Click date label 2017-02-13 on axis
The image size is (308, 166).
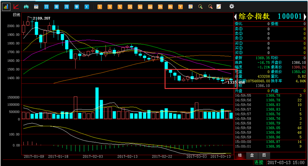(127, 156)
